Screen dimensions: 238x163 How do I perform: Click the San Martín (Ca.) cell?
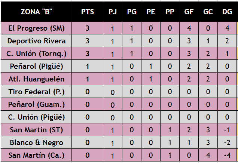click(x=36, y=155)
